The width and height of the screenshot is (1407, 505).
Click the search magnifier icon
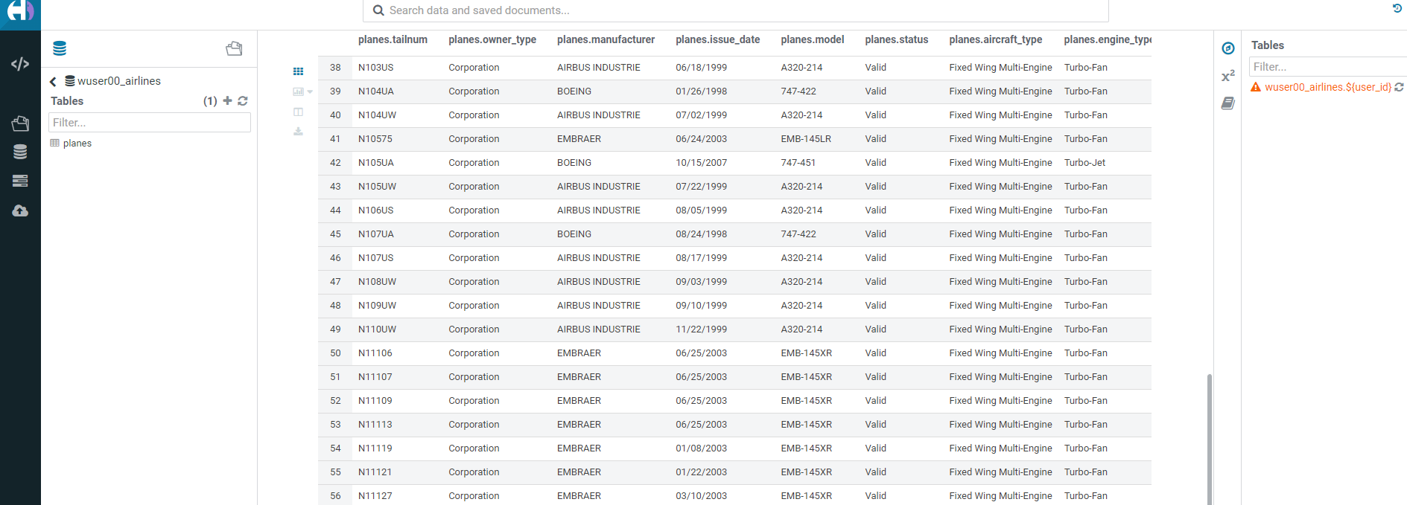pyautogui.click(x=378, y=10)
